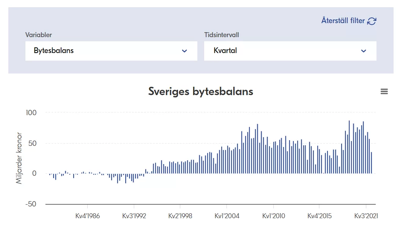
Task: Open the Kvartal time interval dropdown
Action: [x=290, y=51]
